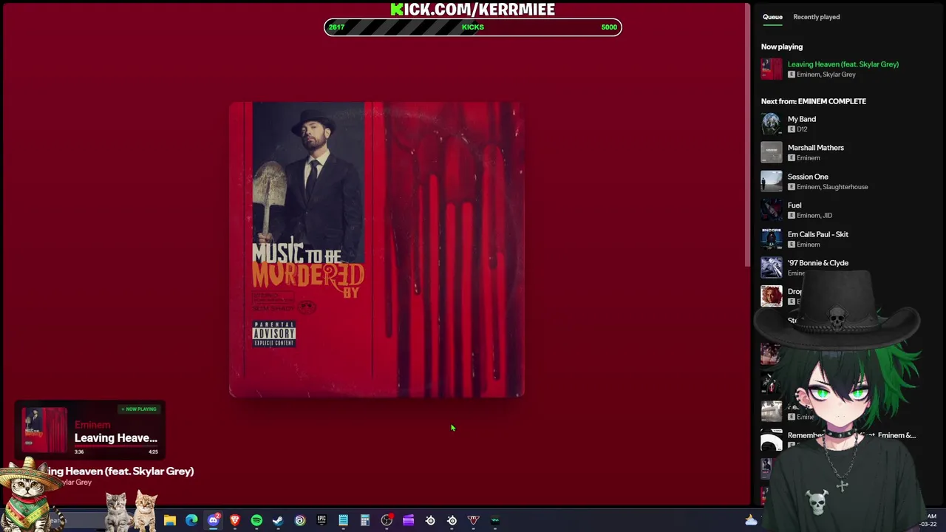946x532 pixels.
Task: Open the Epic Games Launcher icon
Action: [321, 520]
